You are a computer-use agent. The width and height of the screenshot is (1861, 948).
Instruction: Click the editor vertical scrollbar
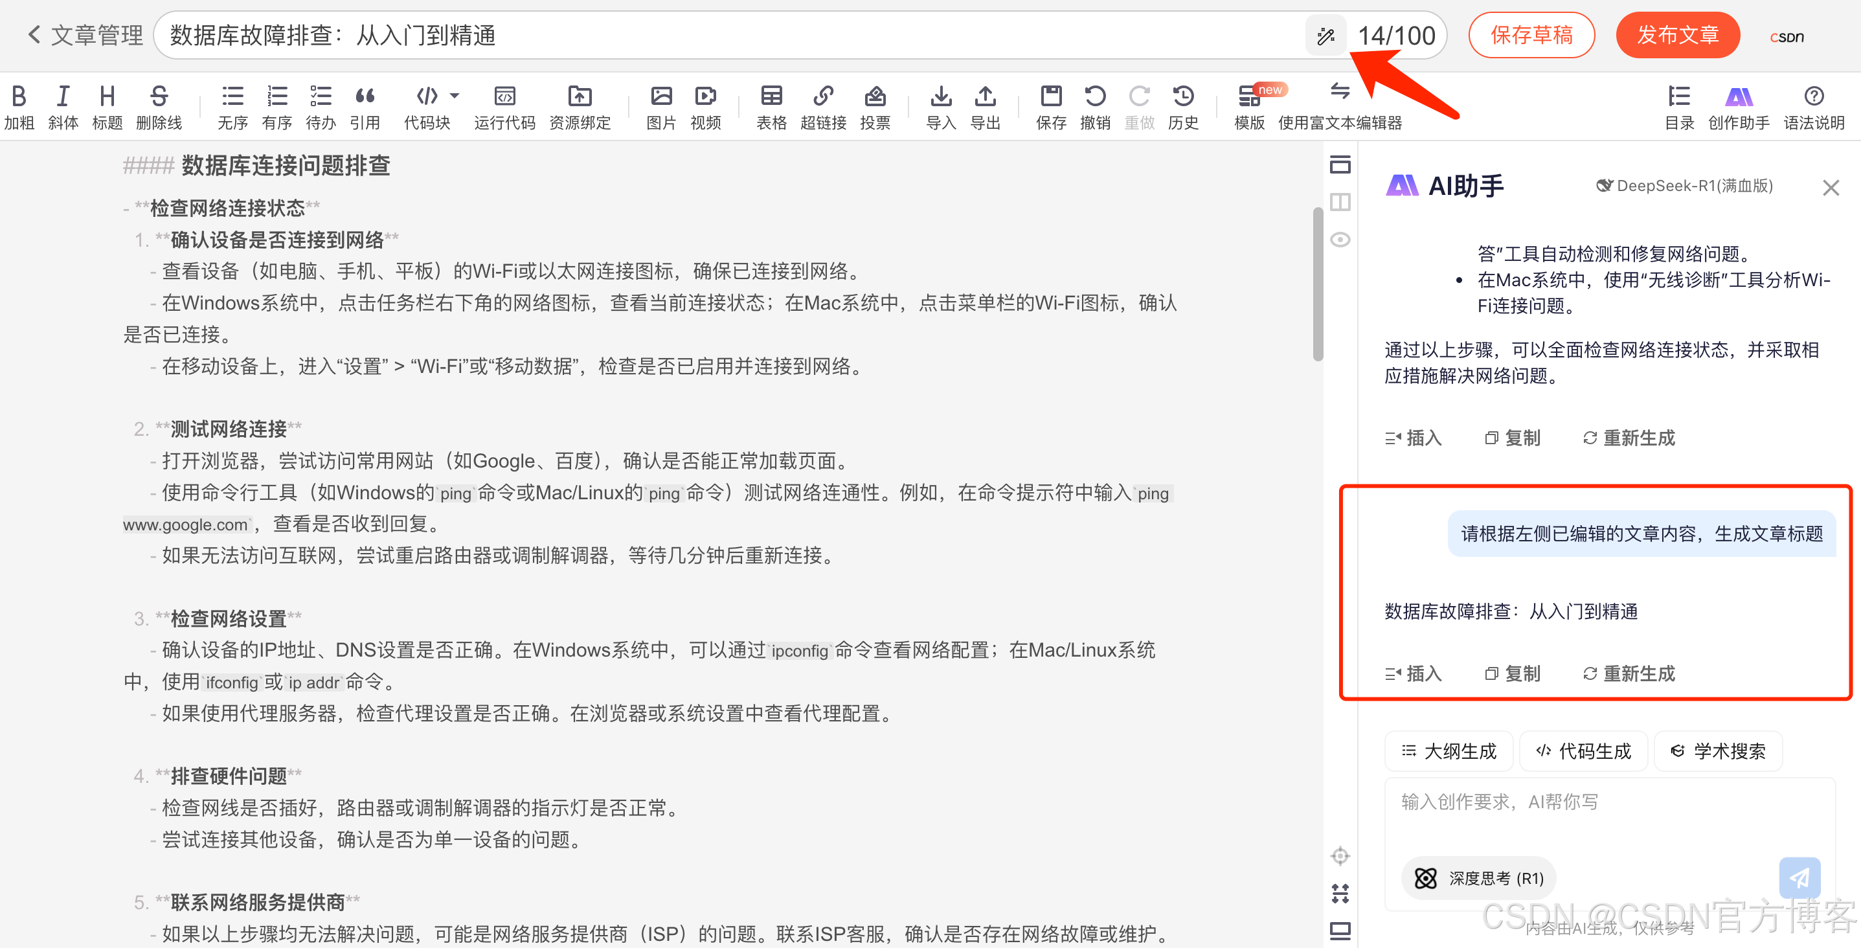(x=1318, y=284)
